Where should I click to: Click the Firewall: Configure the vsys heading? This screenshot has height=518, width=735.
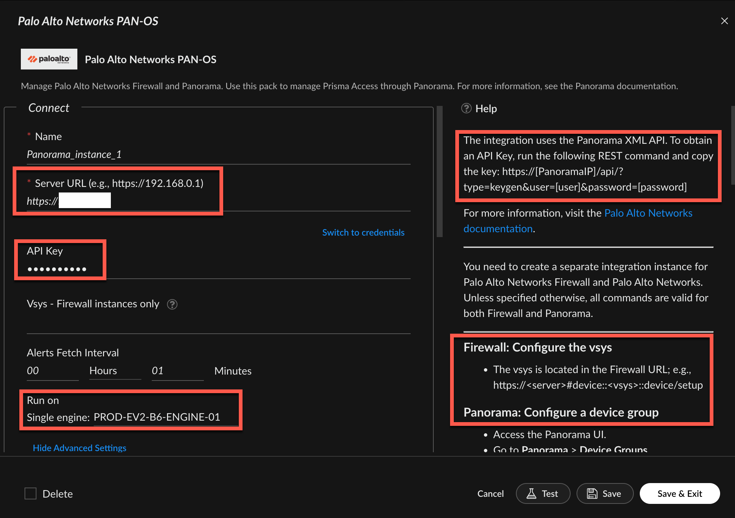pyautogui.click(x=537, y=347)
